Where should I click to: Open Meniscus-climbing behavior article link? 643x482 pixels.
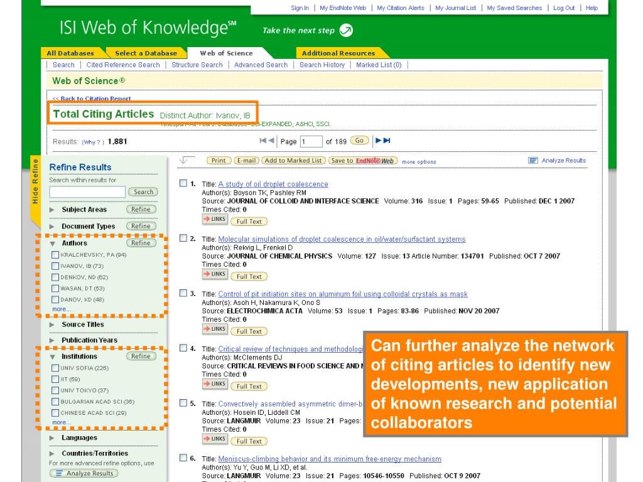pyautogui.click(x=330, y=459)
